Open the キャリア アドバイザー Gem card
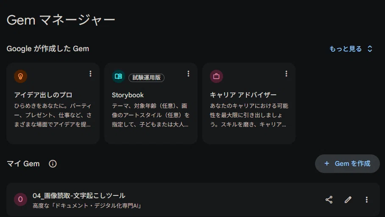 [249, 103]
